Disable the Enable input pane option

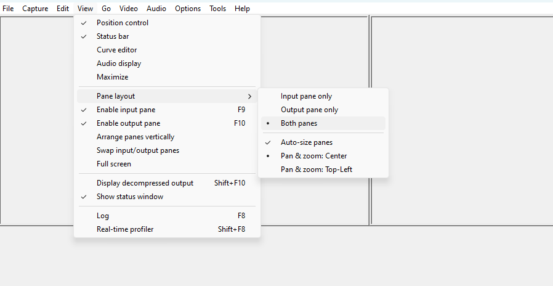(167, 110)
